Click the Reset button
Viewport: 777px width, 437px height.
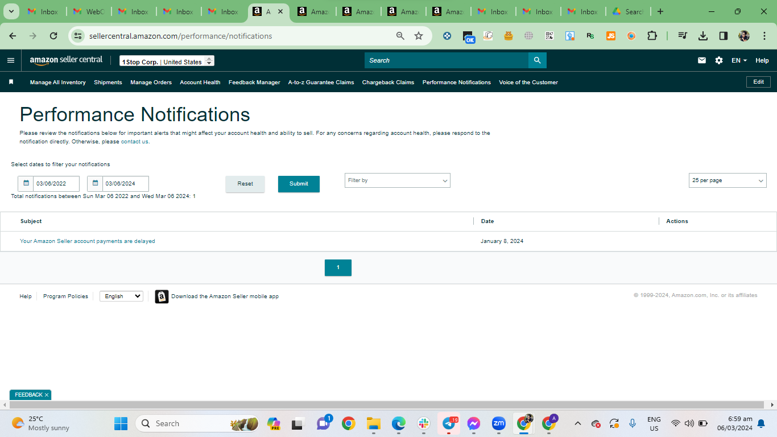[245, 184]
